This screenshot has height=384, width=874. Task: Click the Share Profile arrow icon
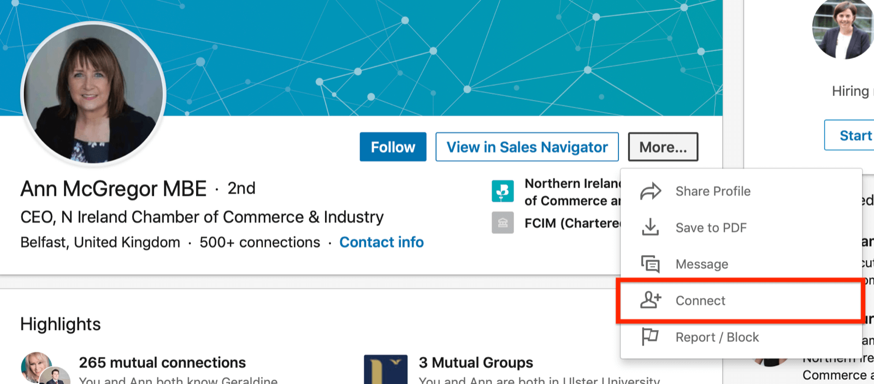point(650,191)
